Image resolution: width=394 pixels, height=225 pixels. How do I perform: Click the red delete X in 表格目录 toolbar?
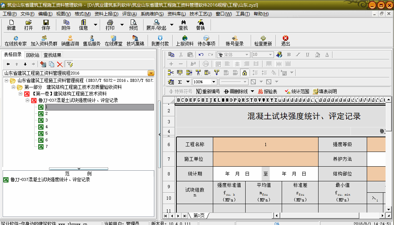click(60, 64)
